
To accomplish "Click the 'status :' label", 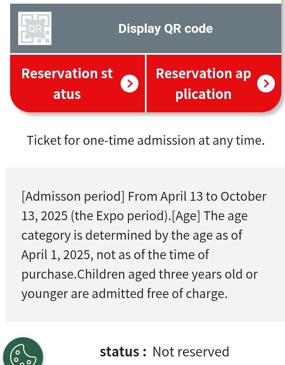I will click(x=123, y=352).
